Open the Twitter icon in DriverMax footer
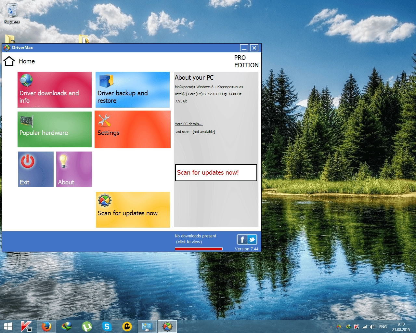The image size is (416, 333). click(x=252, y=240)
